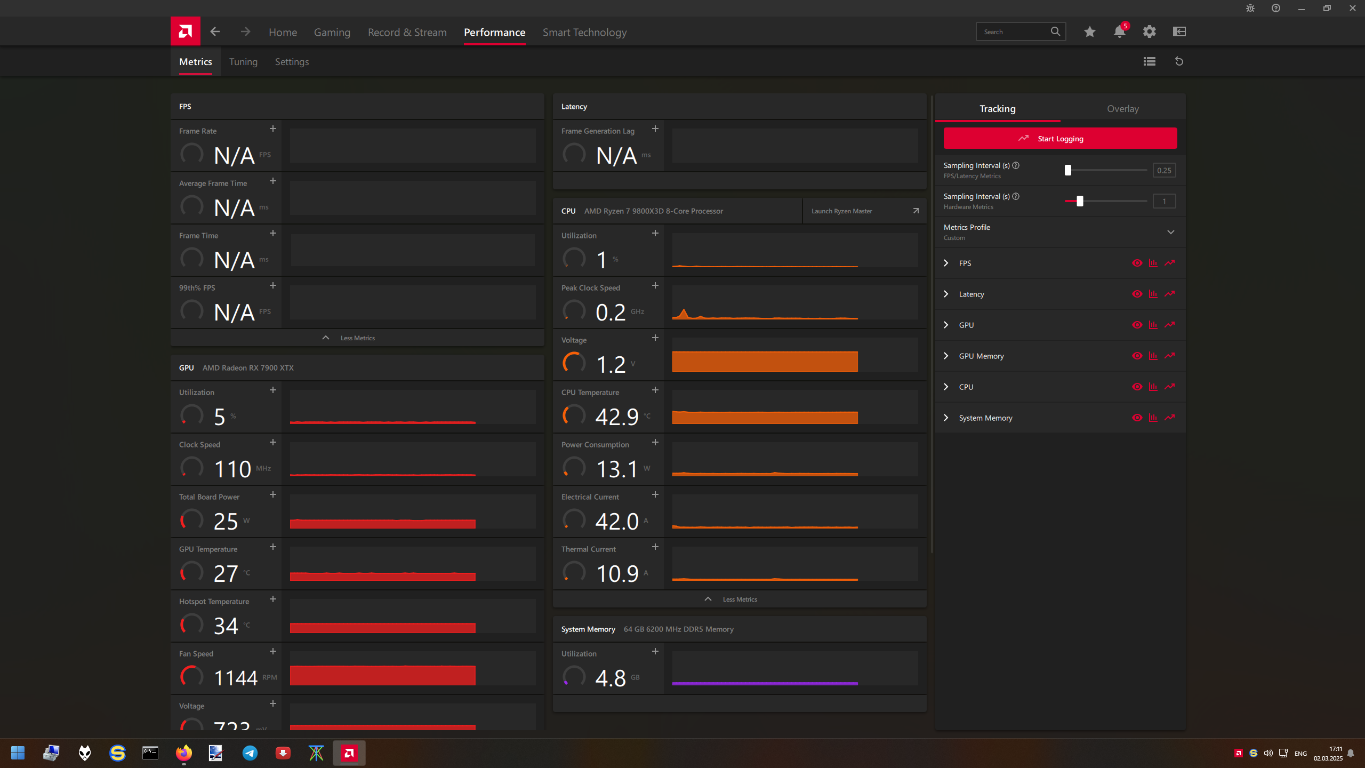Open the Overlay tab

pos(1122,109)
